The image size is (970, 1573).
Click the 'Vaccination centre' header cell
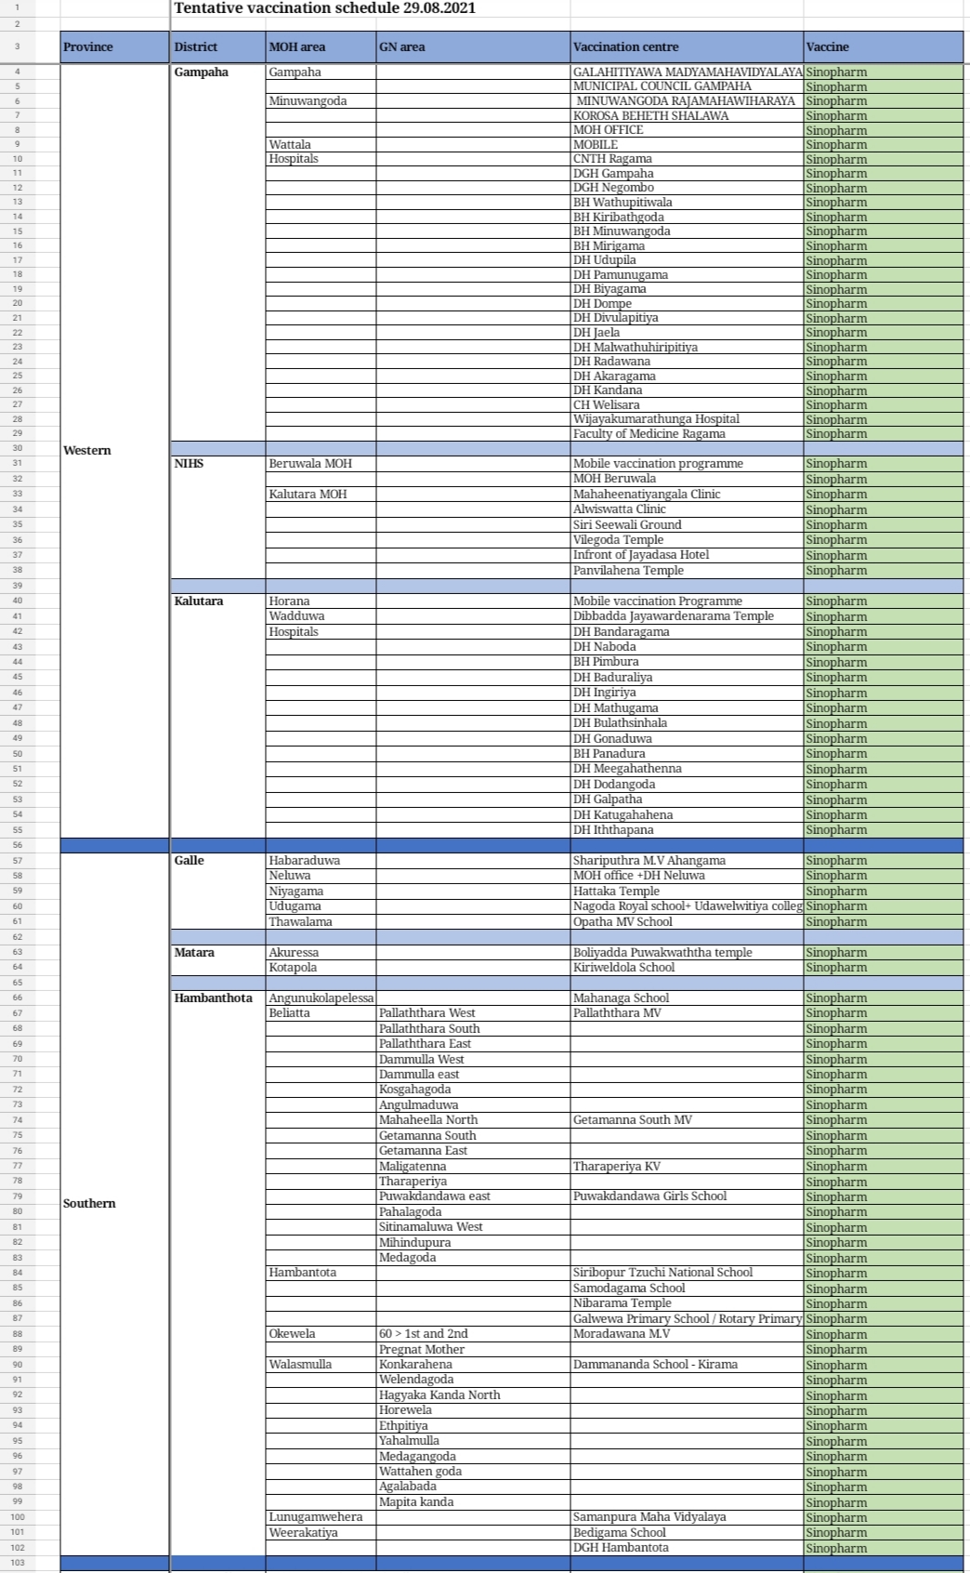[x=688, y=46]
